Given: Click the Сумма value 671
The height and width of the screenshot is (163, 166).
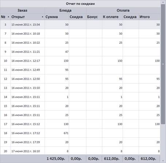Looking at the screenshot, I should pos(66,133).
